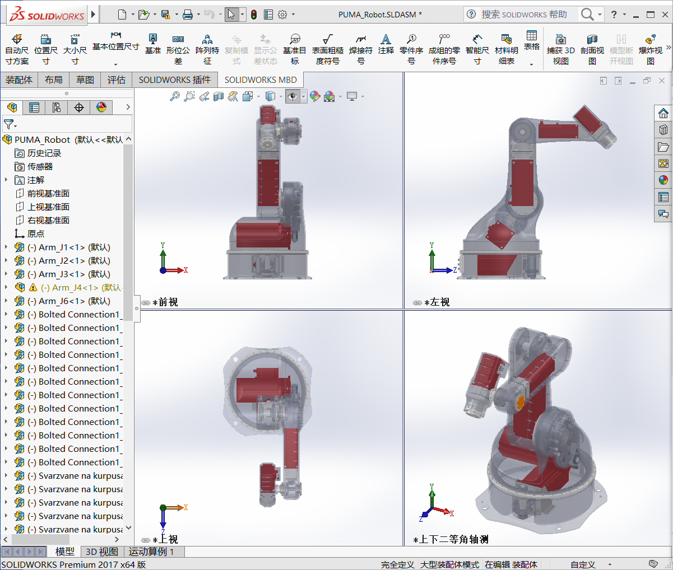This screenshot has height=570, width=673.
Task: Click the New document icon
Action: [122, 15]
